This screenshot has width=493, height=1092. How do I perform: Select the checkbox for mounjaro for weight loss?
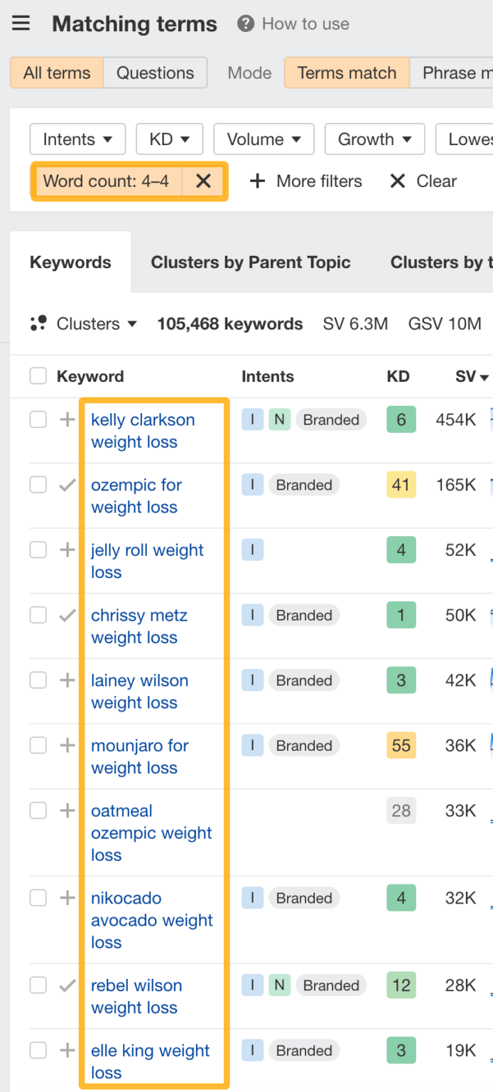(x=38, y=745)
